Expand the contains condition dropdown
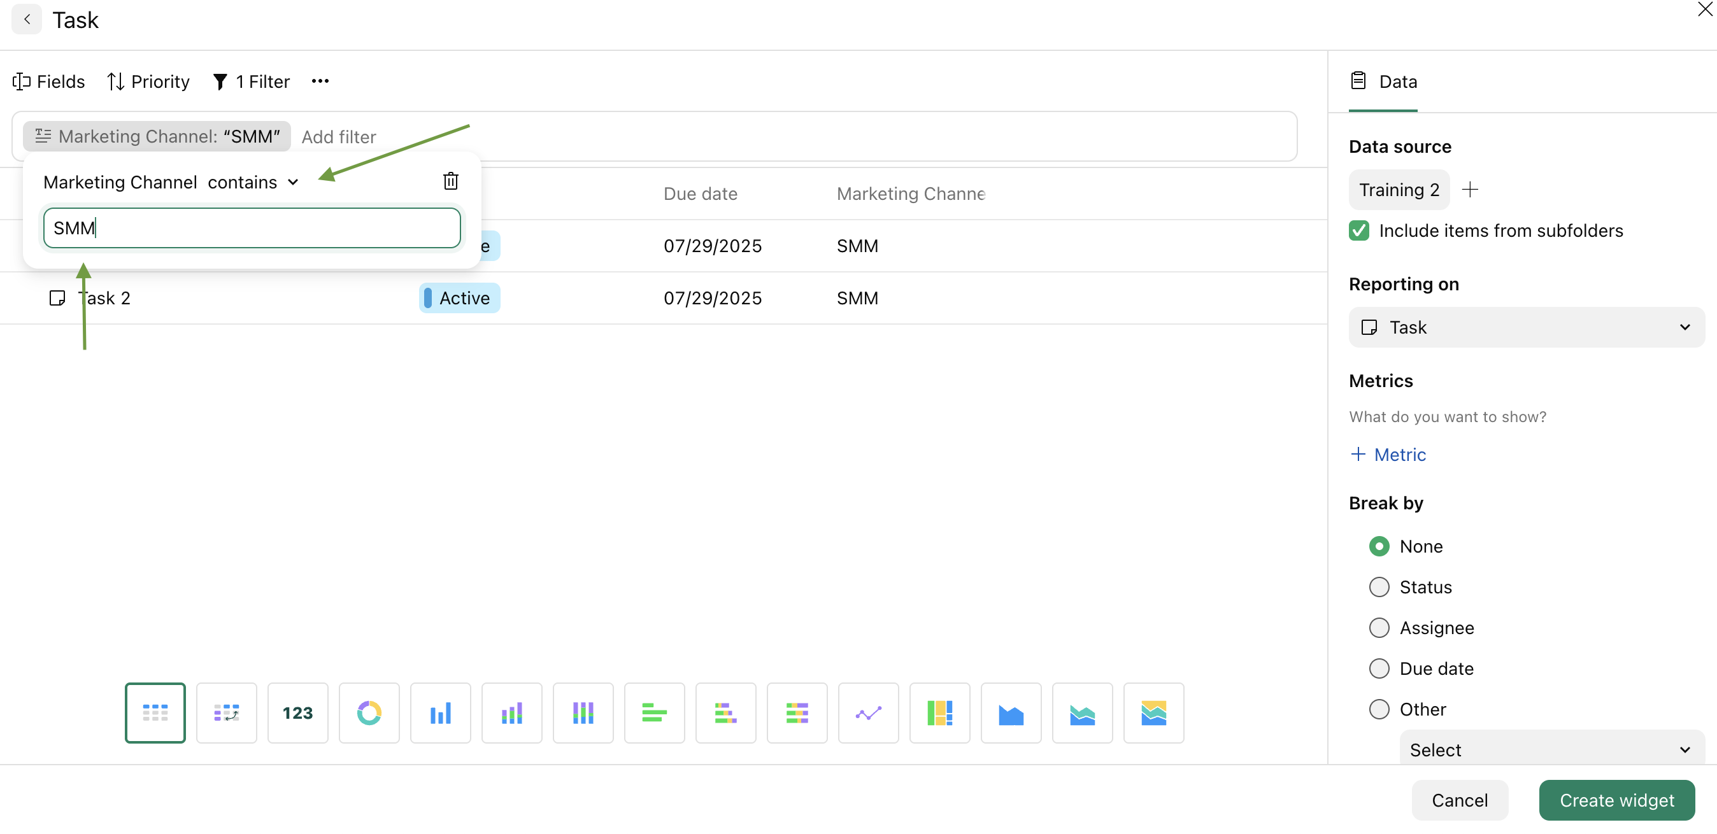 coord(253,183)
